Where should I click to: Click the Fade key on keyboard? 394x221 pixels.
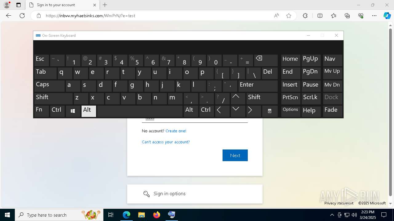click(332, 111)
